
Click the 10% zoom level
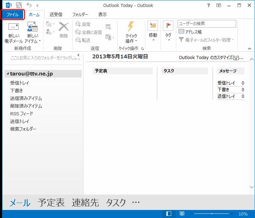(243, 214)
